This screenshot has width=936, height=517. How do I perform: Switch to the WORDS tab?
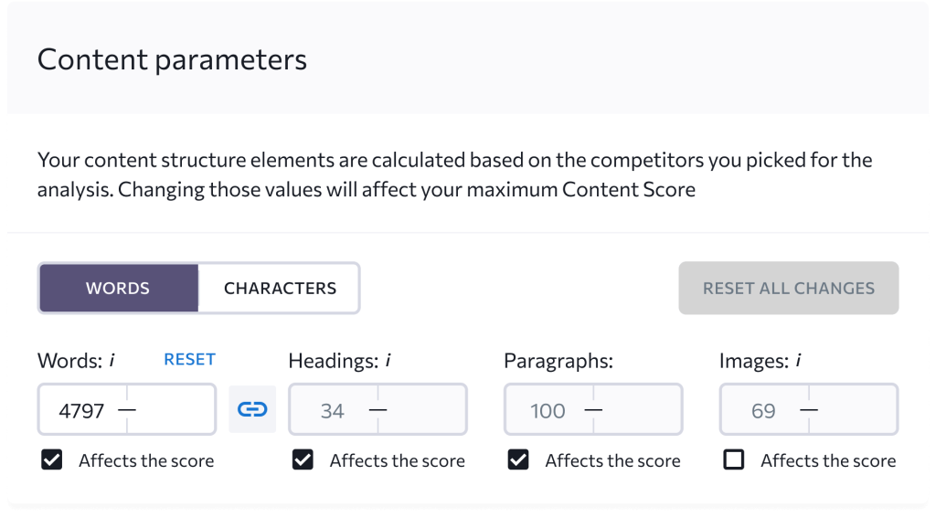pos(118,288)
